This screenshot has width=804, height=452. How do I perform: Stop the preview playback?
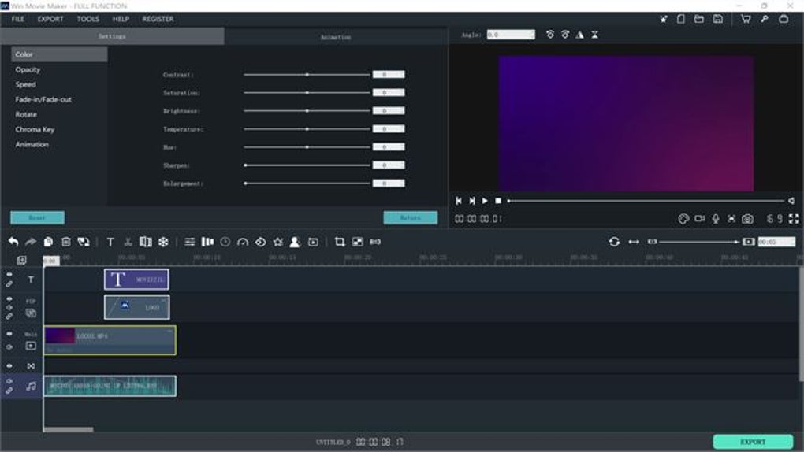click(x=498, y=201)
